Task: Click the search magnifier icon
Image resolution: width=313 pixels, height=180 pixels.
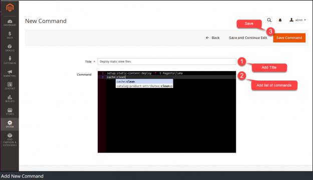Action: pos(269,20)
